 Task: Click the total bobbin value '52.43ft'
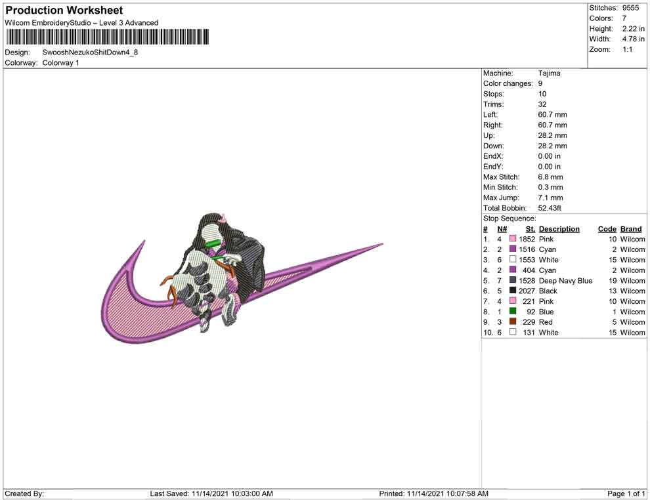pos(550,208)
